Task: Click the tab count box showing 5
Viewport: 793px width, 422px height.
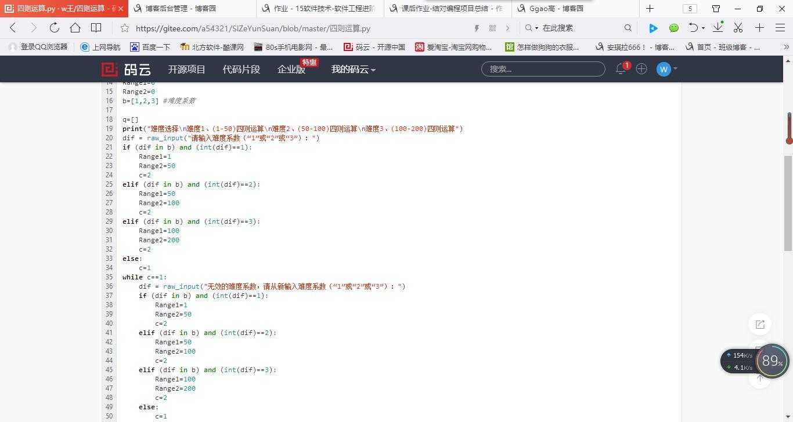Action: [x=690, y=9]
